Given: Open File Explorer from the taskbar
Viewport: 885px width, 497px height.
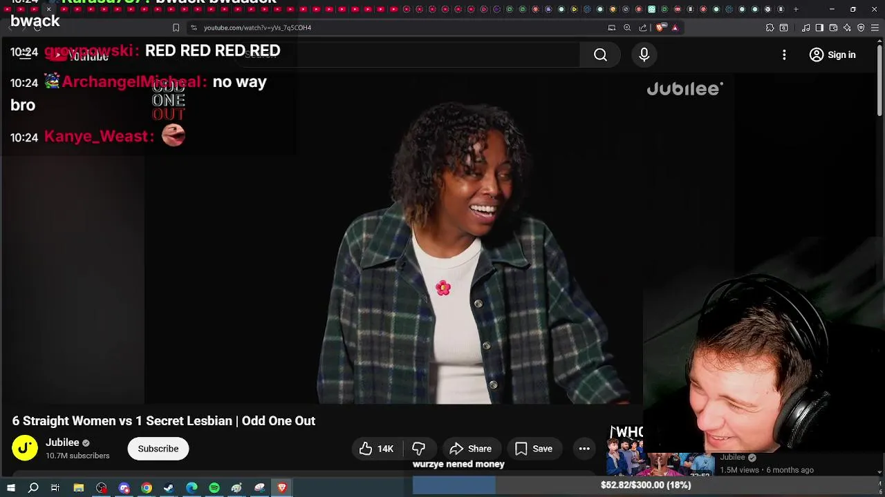Looking at the screenshot, I should [79, 488].
